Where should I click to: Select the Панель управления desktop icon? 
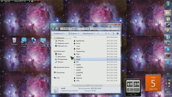(43, 43)
